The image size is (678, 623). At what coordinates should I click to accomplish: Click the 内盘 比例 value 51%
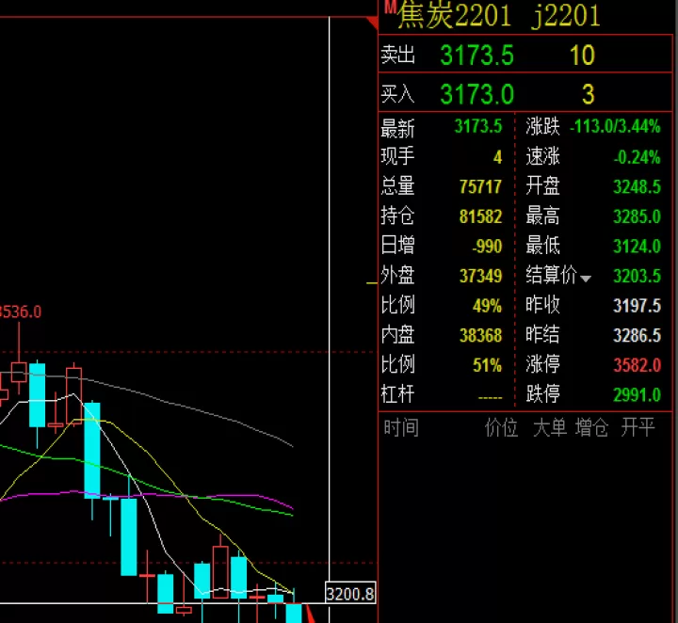487,365
